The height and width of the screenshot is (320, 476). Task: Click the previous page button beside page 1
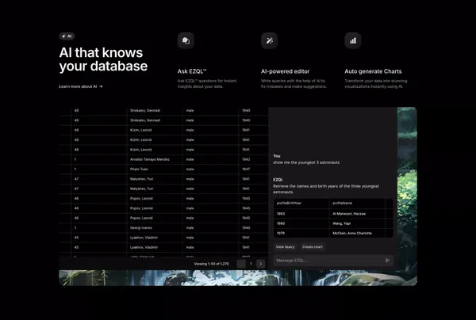(241, 264)
